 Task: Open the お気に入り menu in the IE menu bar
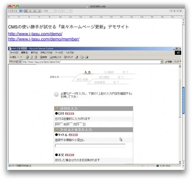47,52
